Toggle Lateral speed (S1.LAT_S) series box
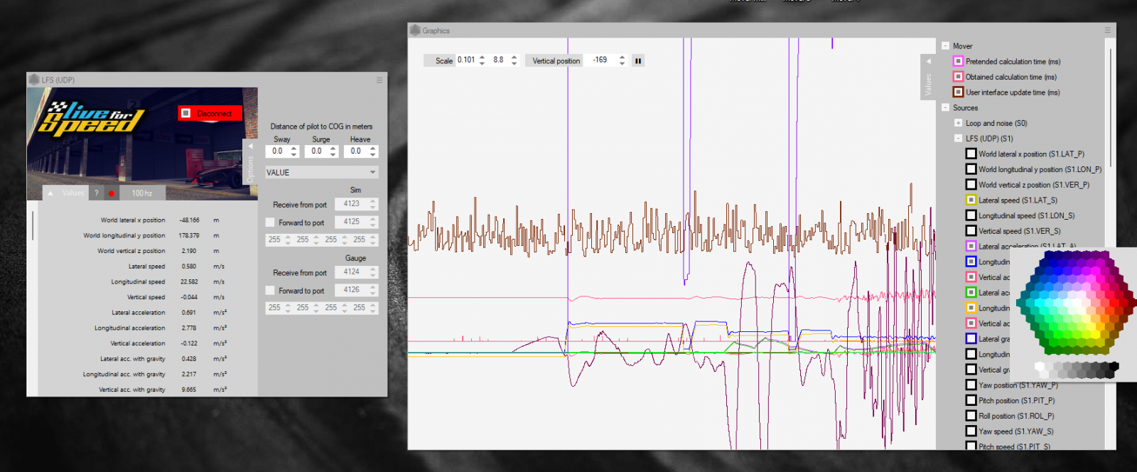 click(x=971, y=200)
